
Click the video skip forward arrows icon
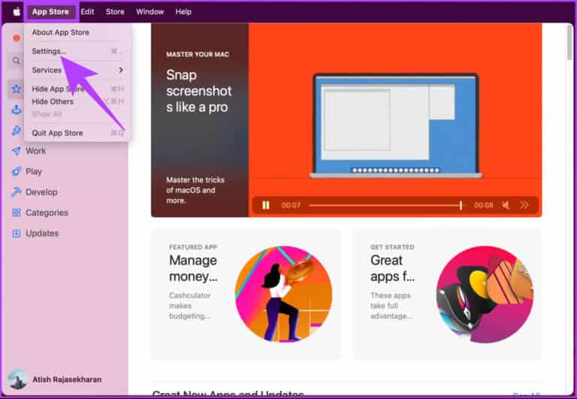point(524,205)
